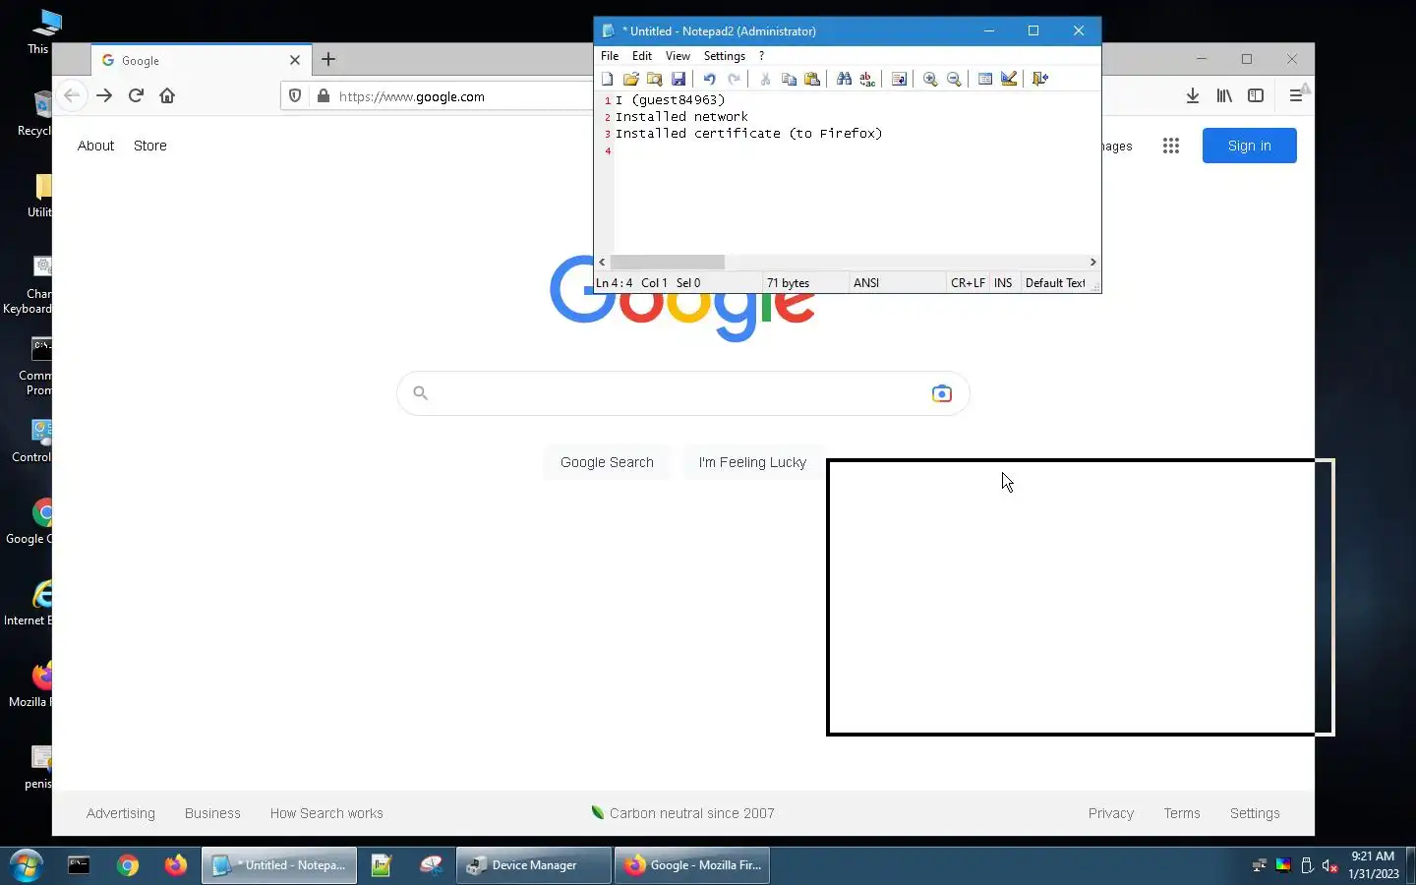The width and height of the screenshot is (1416, 885).
Task: Open the Settings menu in Notepad2
Action: pos(725,56)
